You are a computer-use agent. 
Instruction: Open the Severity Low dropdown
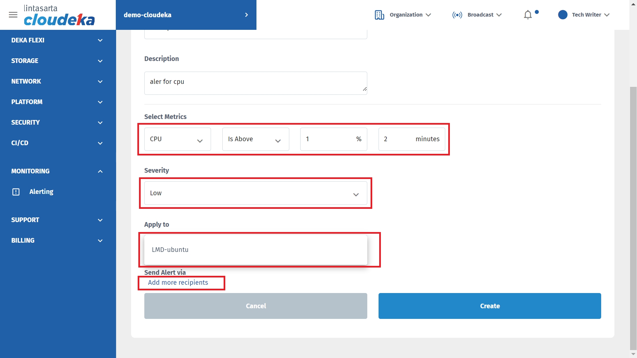255,193
